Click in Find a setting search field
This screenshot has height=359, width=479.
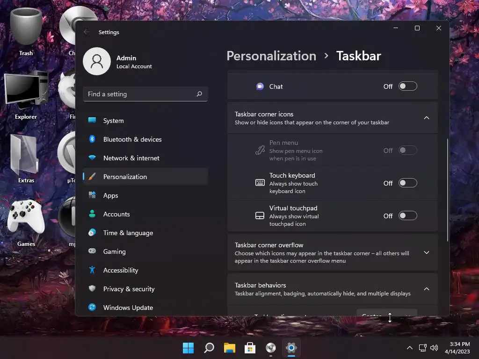145,94
